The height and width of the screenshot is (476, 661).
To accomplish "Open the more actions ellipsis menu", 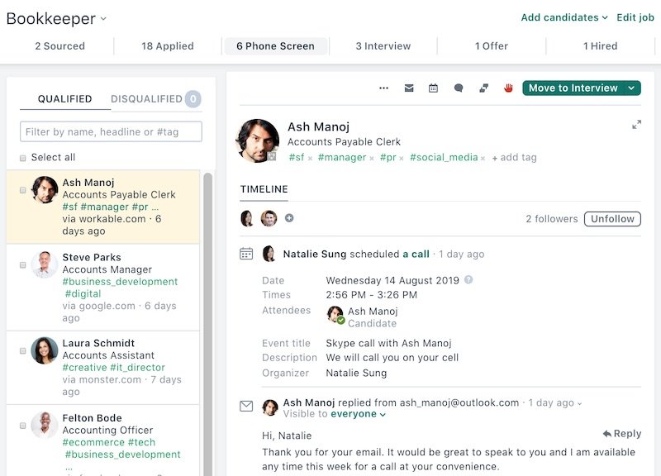I will tap(383, 88).
